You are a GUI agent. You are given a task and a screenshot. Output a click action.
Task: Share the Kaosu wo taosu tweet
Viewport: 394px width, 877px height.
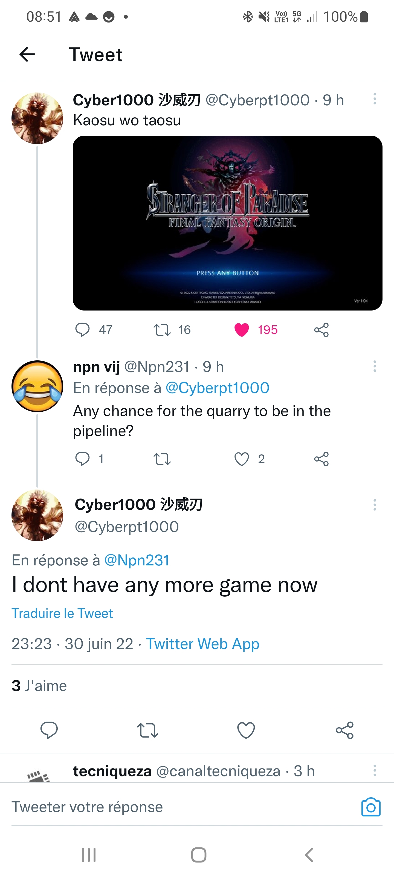pyautogui.click(x=321, y=329)
